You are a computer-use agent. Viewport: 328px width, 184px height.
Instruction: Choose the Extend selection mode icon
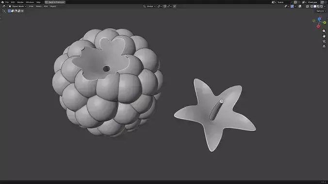pyautogui.click(x=12, y=11)
